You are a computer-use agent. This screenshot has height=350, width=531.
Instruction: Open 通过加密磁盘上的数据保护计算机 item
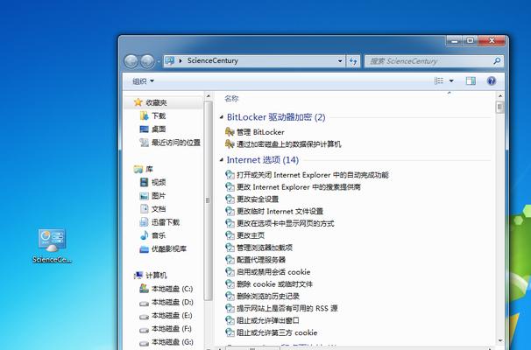pos(283,144)
